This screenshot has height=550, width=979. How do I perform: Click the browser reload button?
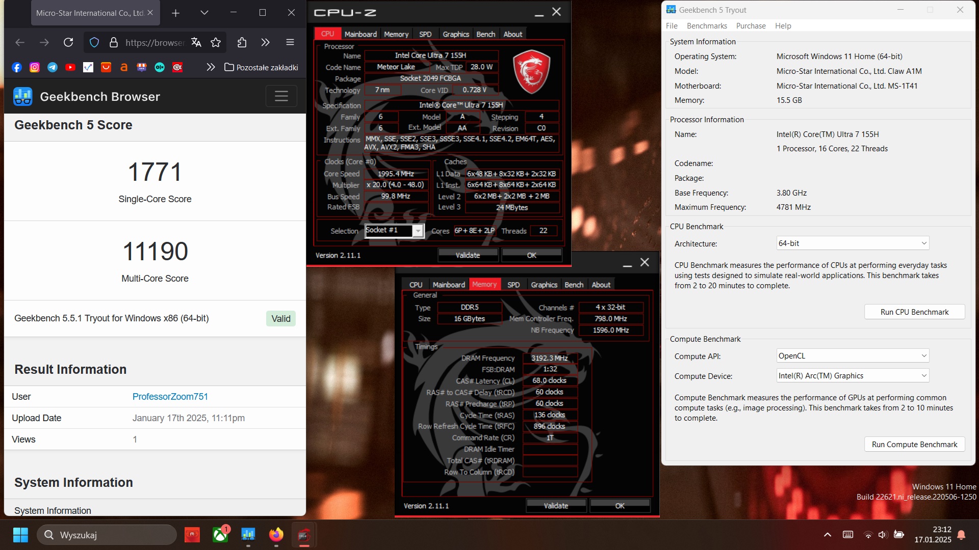[68, 42]
